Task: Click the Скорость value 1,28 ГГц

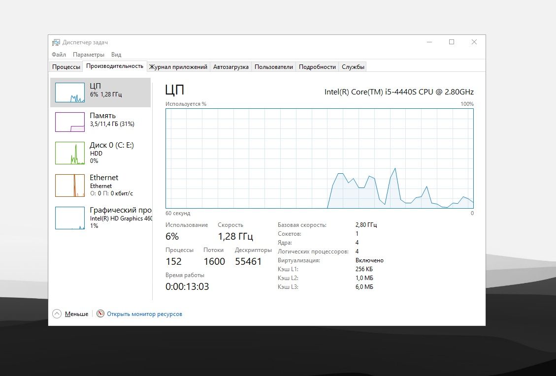Action: [x=235, y=236]
